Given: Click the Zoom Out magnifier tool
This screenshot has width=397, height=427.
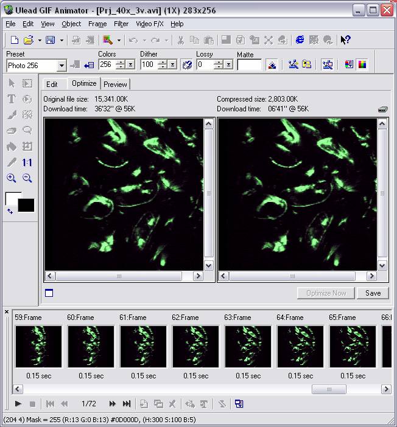Looking at the screenshot, I should point(27,178).
